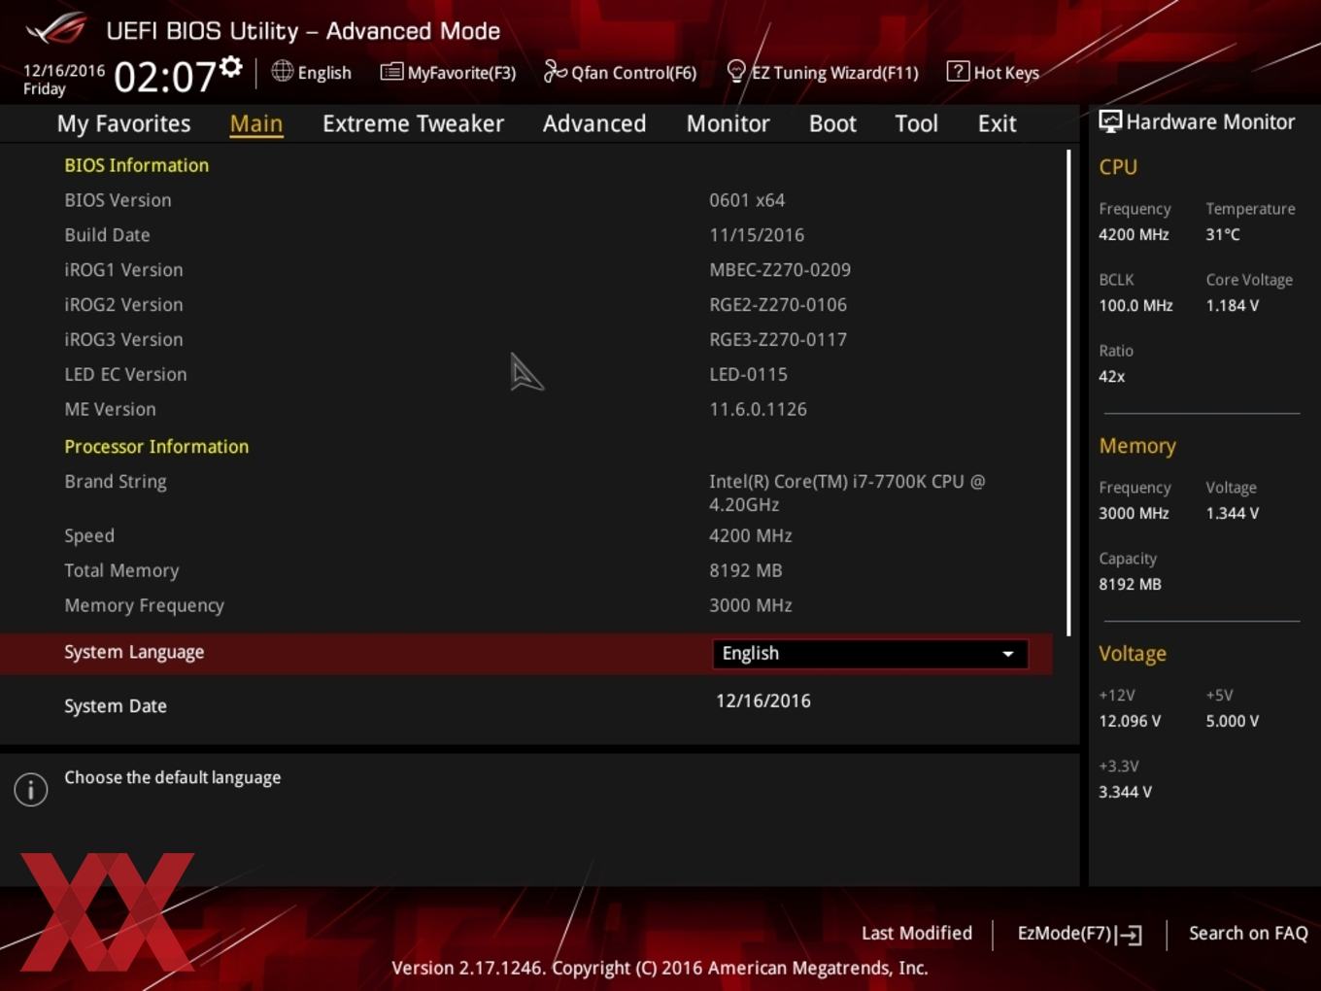Go to the Advanced tab
The image size is (1321, 991).
(x=594, y=123)
